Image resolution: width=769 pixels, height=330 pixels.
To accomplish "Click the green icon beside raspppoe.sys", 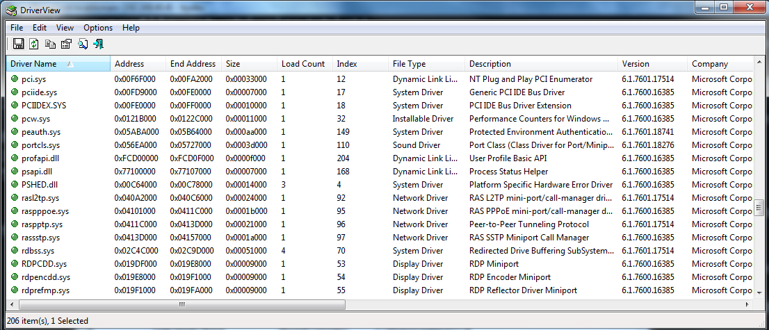I will tap(15, 211).
